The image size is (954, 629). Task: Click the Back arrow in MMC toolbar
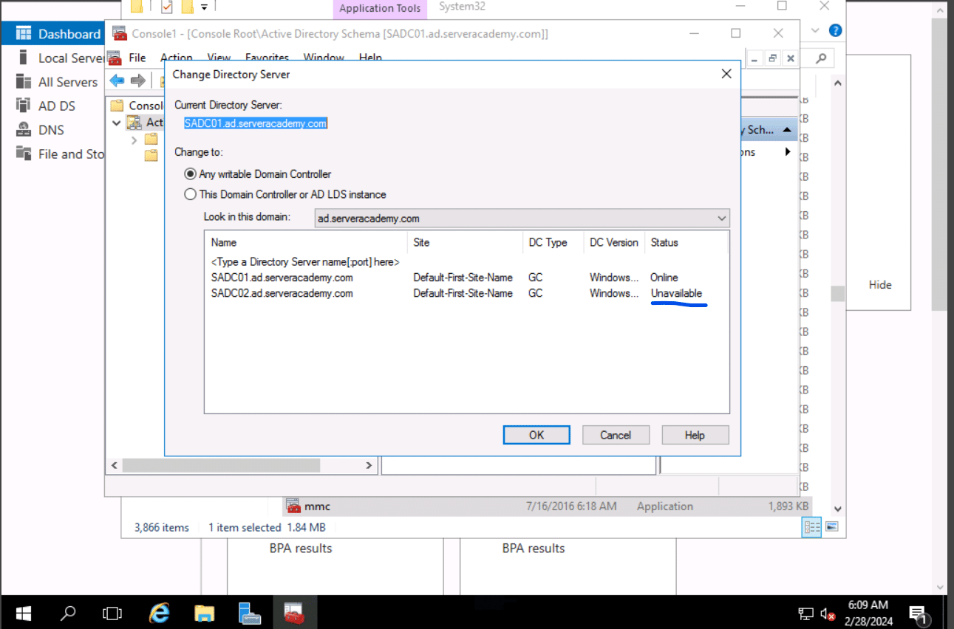[x=117, y=80]
